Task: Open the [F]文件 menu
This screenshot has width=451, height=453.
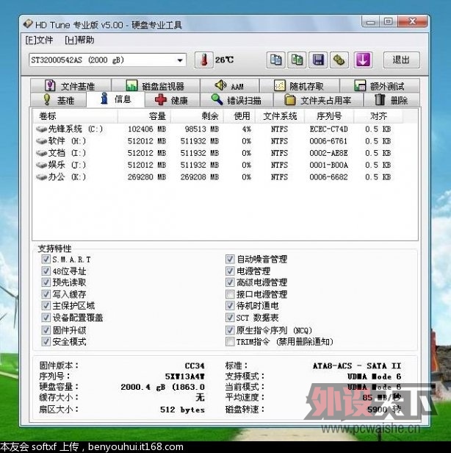Action: 39,40
